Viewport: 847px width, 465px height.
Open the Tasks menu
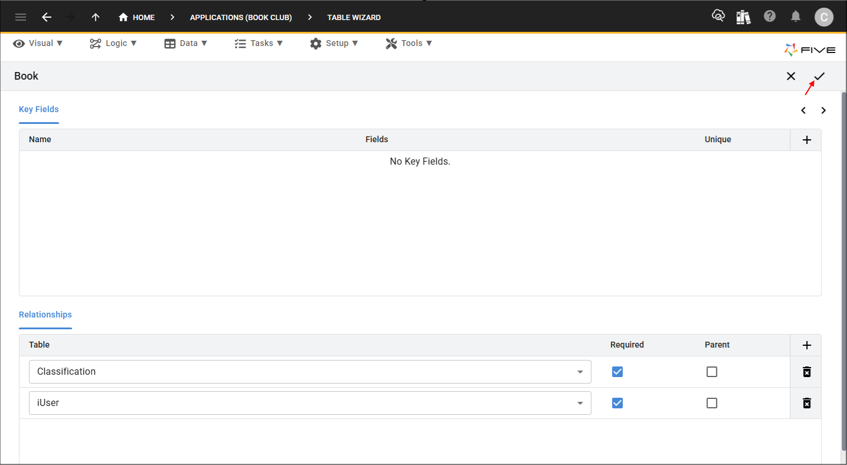click(259, 43)
